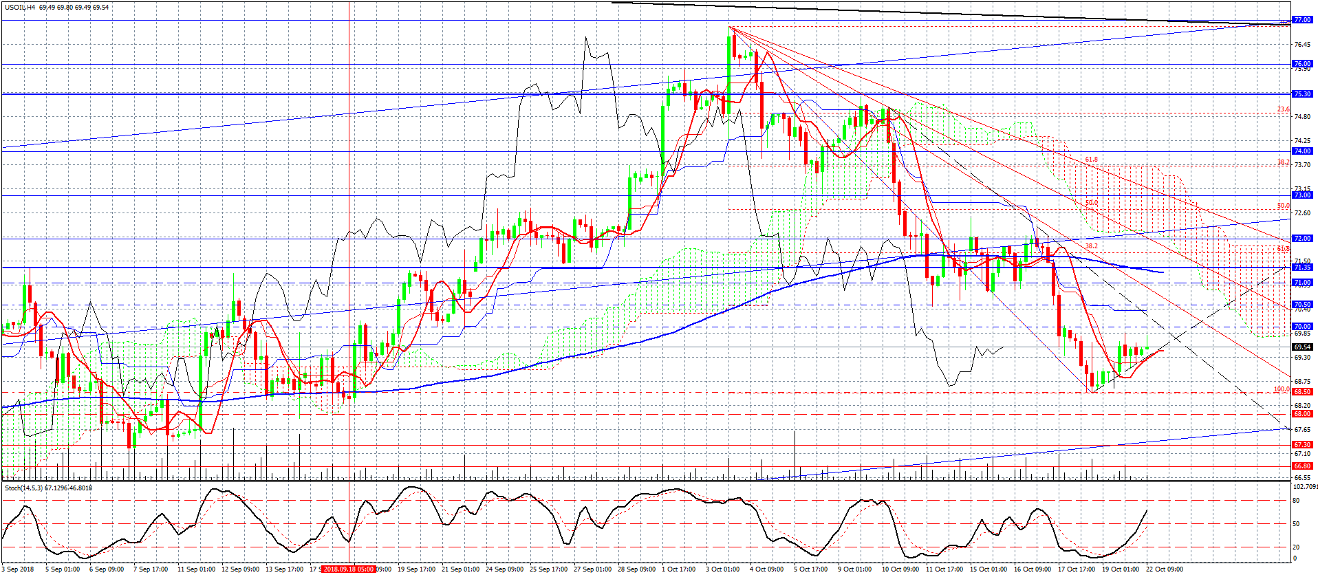This screenshot has width=1318, height=577.
Task: Click the 72.60 value on price scale
Action: point(1302,213)
